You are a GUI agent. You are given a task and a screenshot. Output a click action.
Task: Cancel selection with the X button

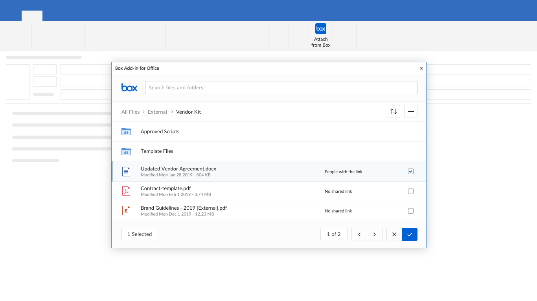click(x=394, y=234)
